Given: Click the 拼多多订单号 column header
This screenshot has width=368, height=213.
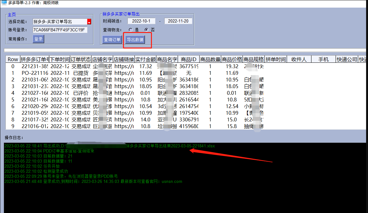Looking at the screenshot, I should point(35,60).
